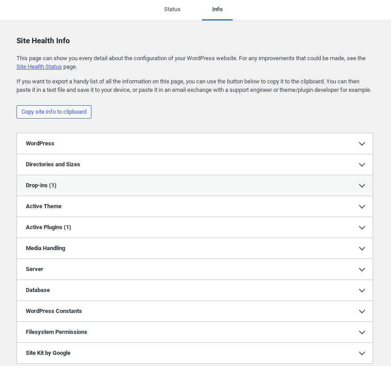The image size is (391, 366).
Task: Click the Site Kit by Google chevron
Action: point(362,353)
